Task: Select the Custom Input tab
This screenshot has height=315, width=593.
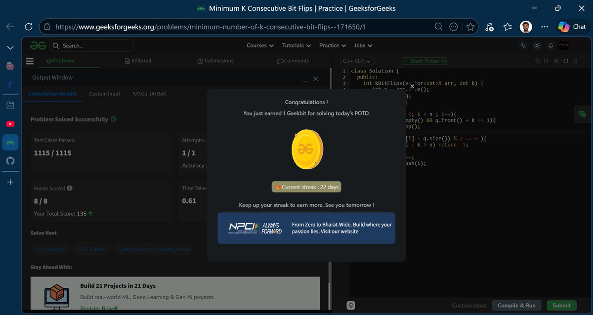Action: 105,94
